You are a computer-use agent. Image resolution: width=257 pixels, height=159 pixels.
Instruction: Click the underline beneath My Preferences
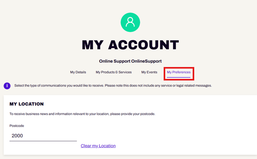179,77
